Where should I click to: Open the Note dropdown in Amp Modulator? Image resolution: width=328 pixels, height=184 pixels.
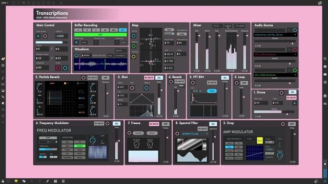click(x=270, y=142)
